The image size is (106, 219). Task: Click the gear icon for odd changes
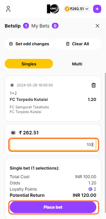tap(11, 44)
